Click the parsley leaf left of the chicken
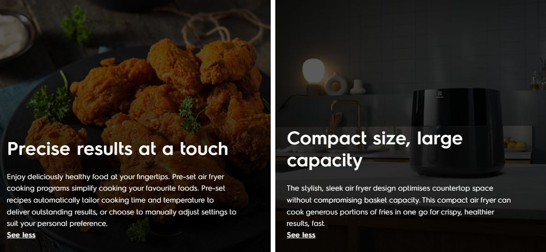 point(49,101)
